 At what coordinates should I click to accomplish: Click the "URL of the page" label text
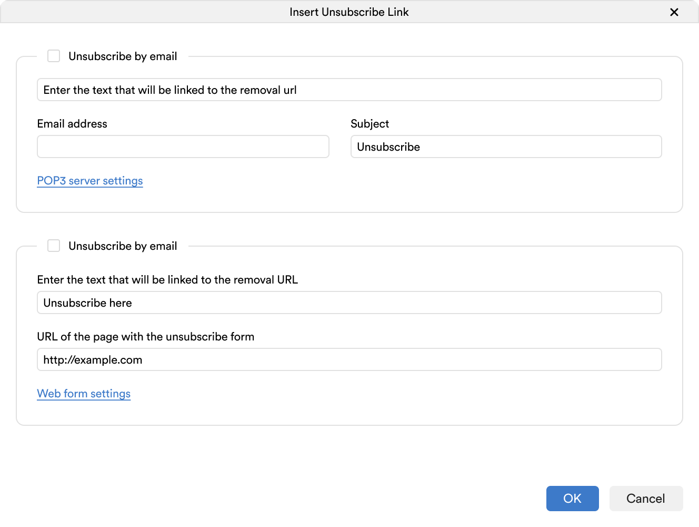[x=145, y=336]
